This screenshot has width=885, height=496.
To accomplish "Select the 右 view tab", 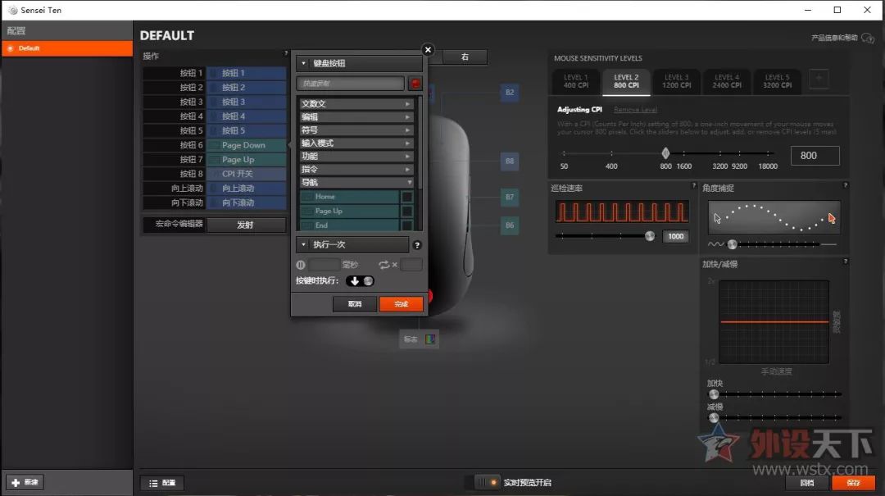I will tap(465, 57).
